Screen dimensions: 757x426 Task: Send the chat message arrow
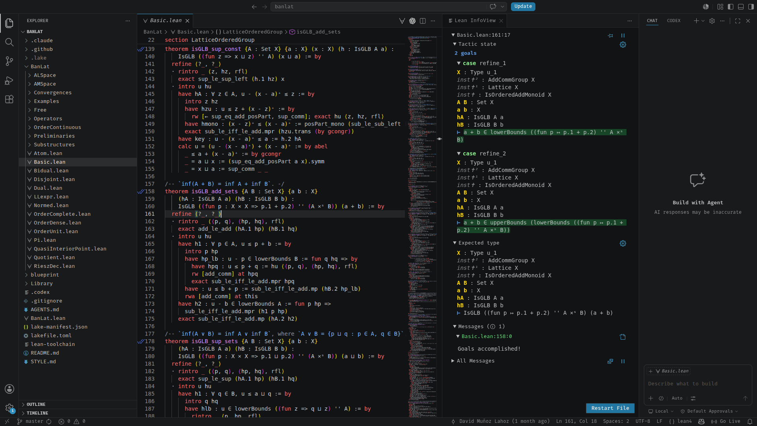[x=745, y=398]
